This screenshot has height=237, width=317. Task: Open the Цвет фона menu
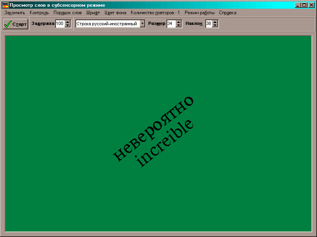point(115,13)
